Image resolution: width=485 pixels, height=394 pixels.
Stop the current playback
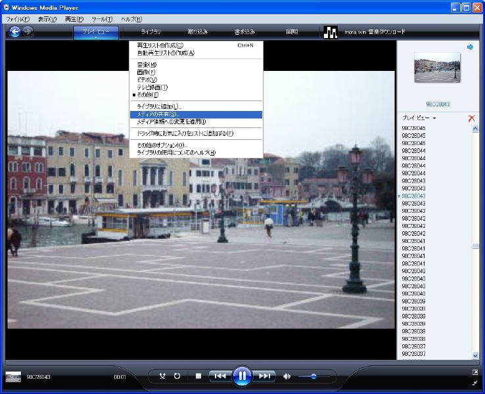(198, 376)
